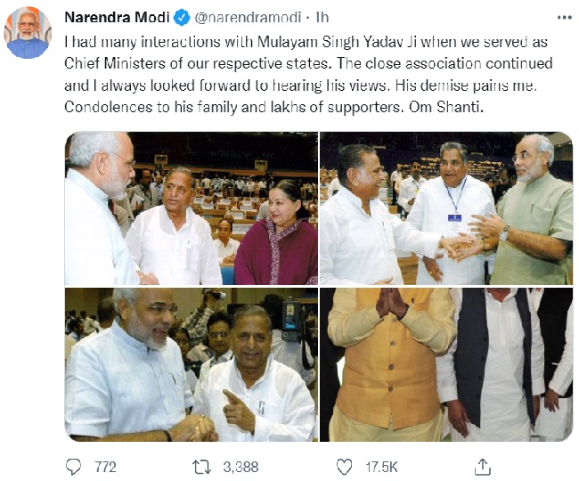Open the tweet's more options menu

click(561, 17)
